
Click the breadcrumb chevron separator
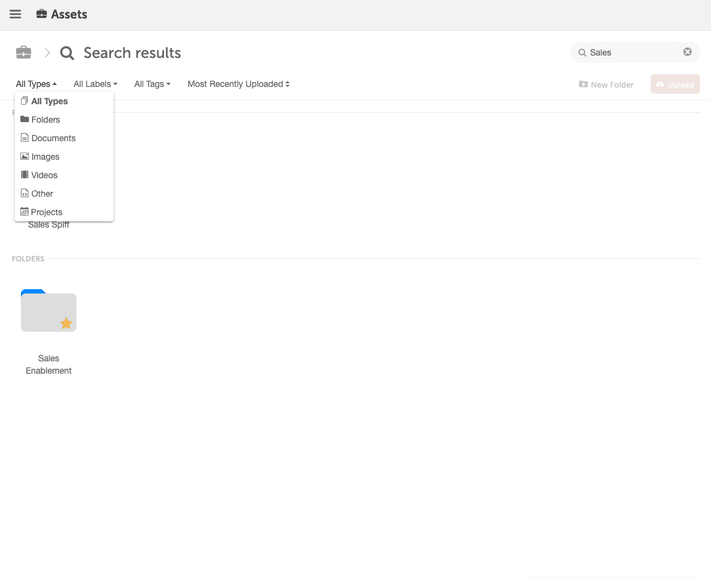47,52
